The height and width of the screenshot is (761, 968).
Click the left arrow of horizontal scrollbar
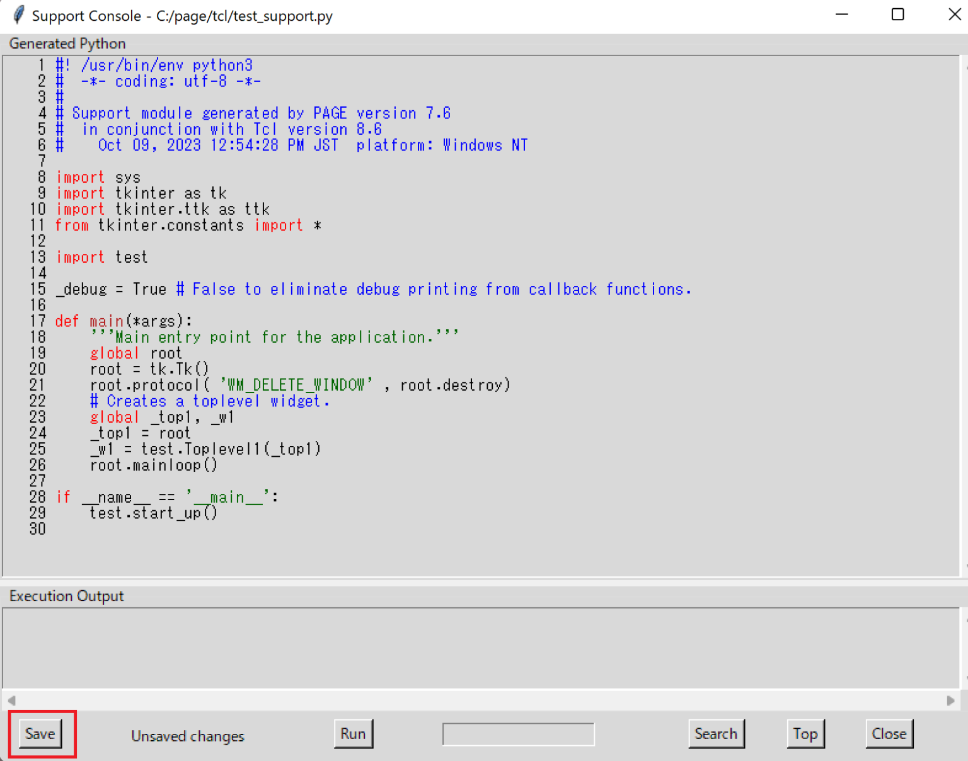11,701
